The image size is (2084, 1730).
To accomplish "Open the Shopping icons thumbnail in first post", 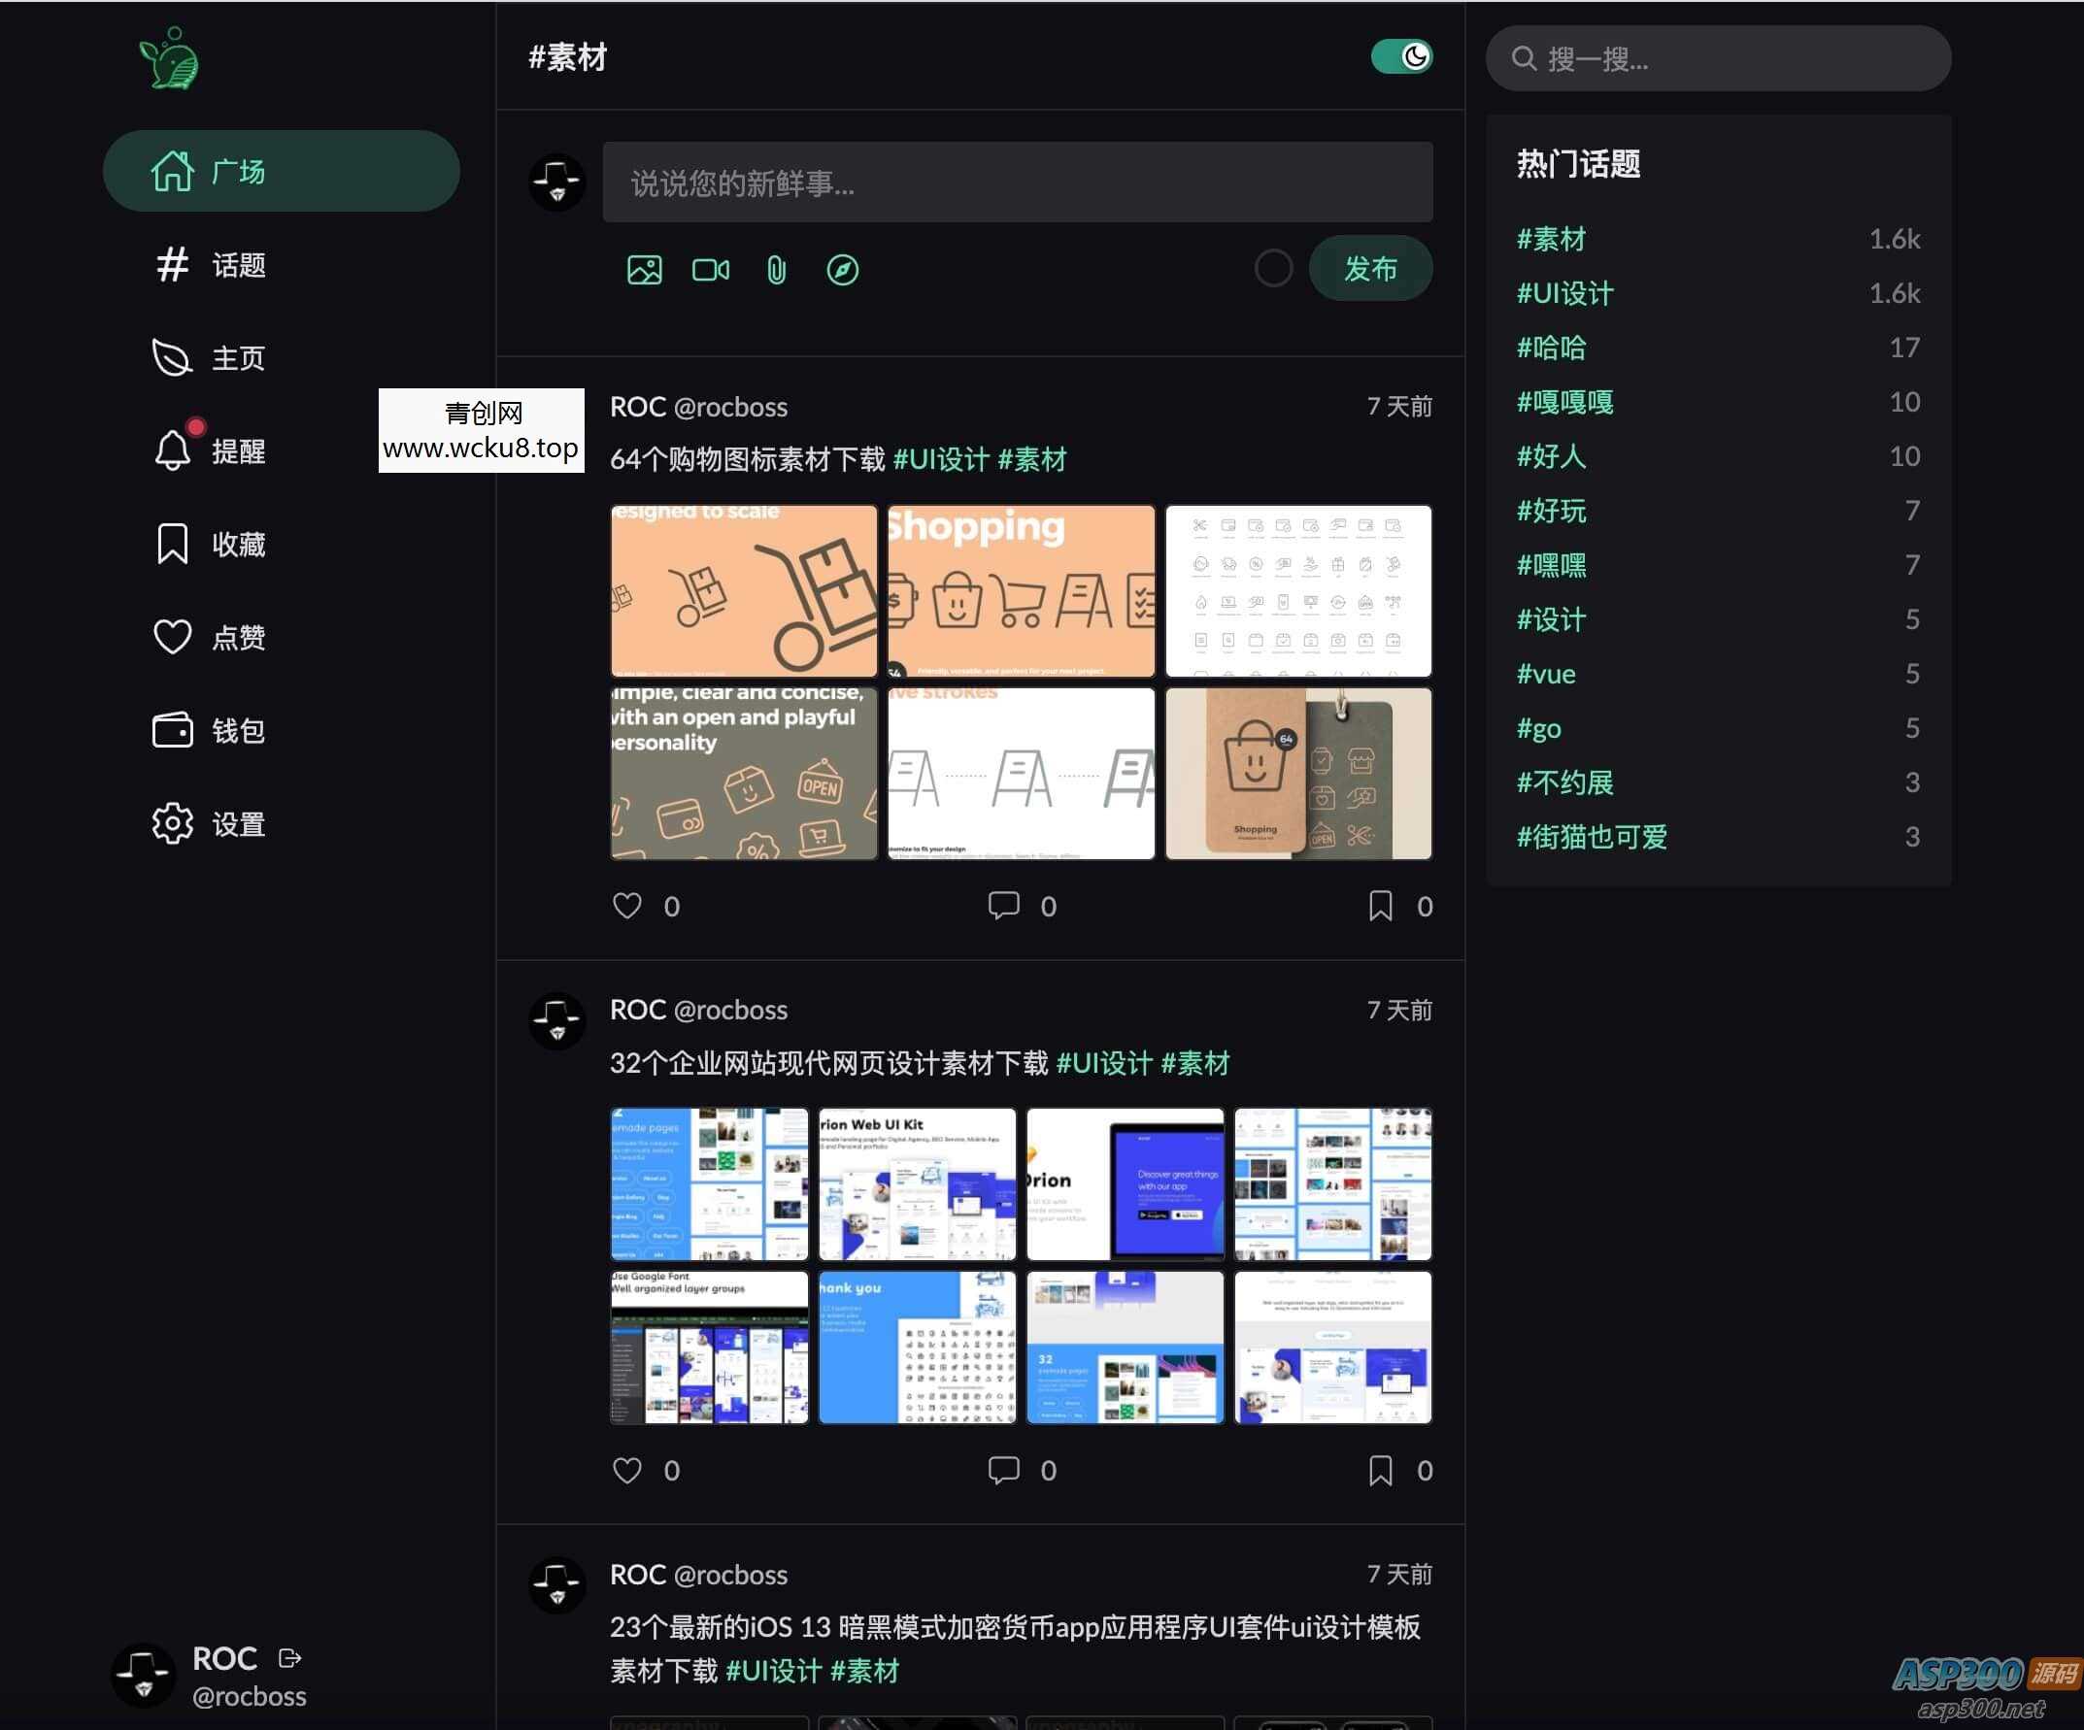I will 1022,590.
